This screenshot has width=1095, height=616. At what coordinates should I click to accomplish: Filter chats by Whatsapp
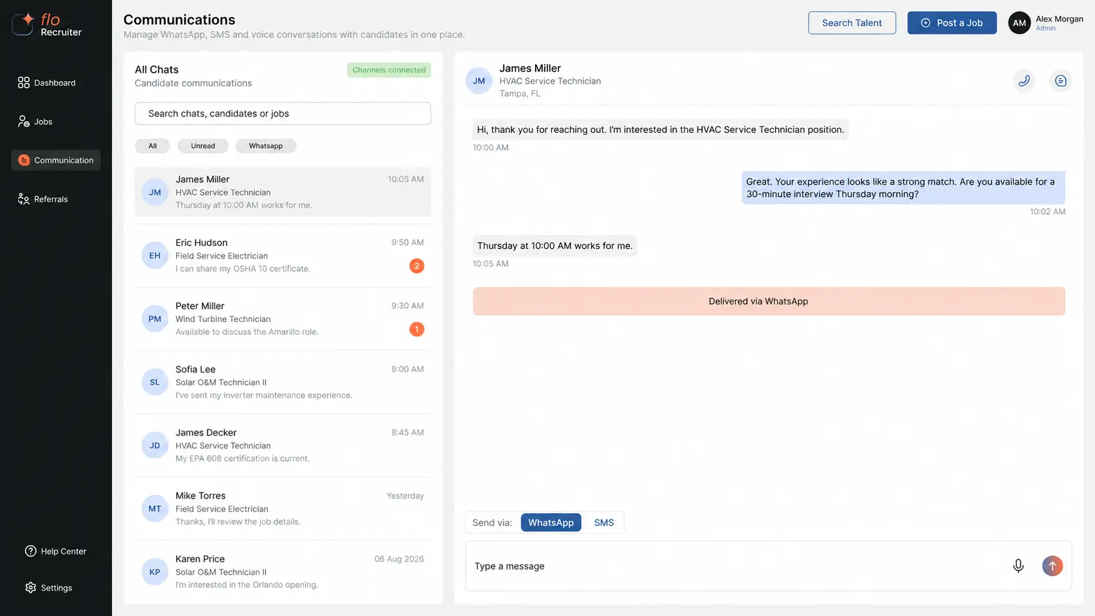coord(266,146)
